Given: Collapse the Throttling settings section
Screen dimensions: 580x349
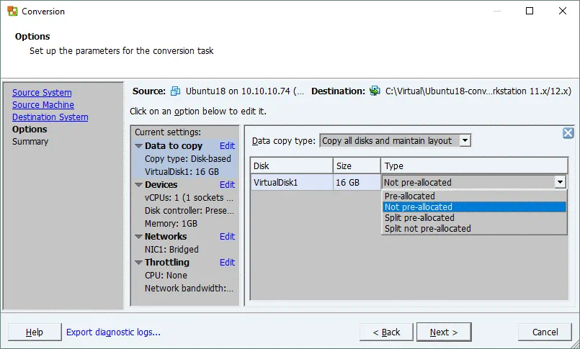Looking at the screenshot, I should pos(138,263).
